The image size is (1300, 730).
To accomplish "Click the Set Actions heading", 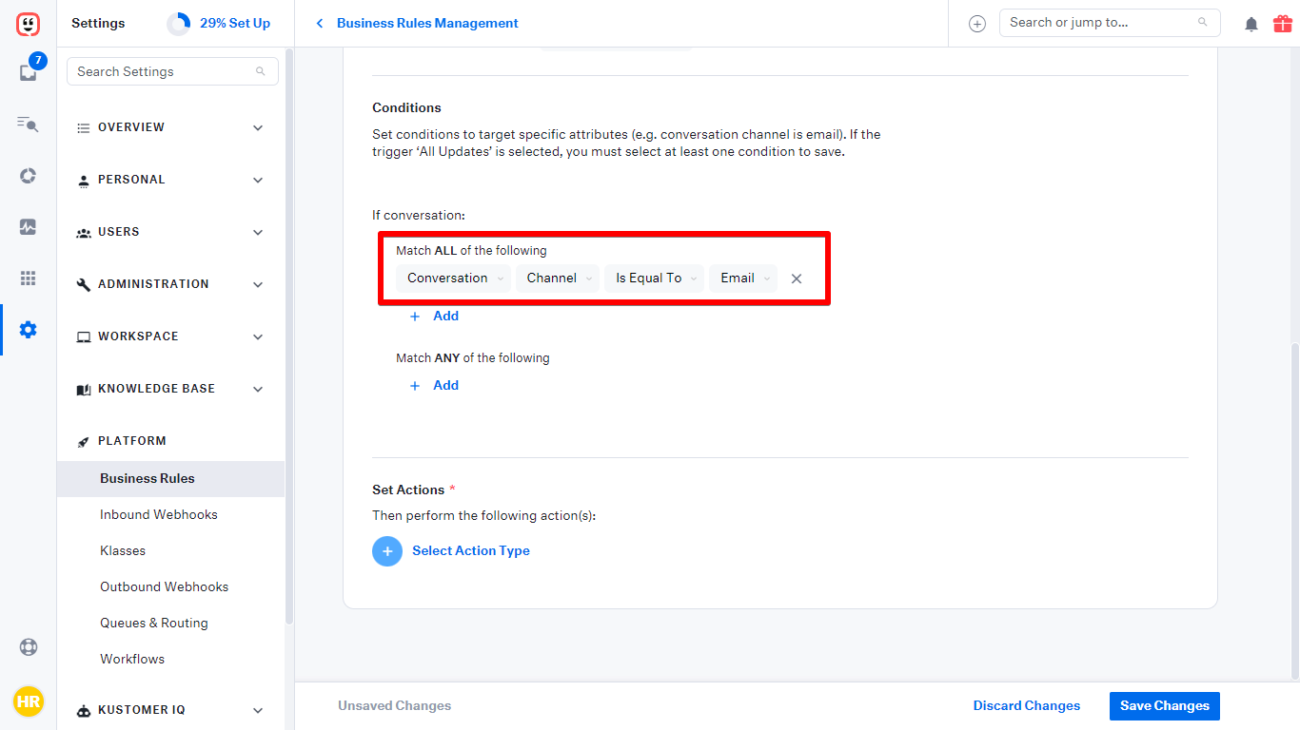I will (408, 490).
